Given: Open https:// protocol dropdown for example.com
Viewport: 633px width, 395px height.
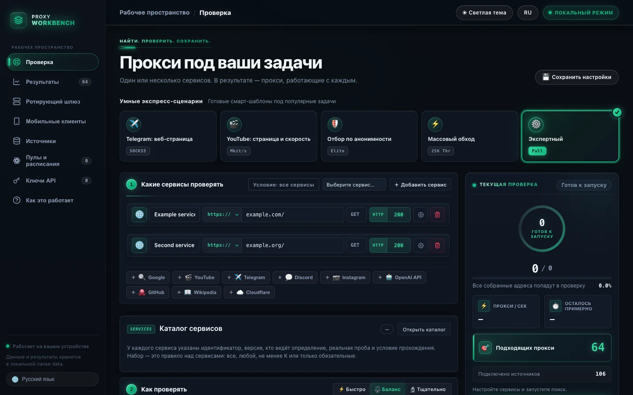Looking at the screenshot, I should tap(222, 215).
